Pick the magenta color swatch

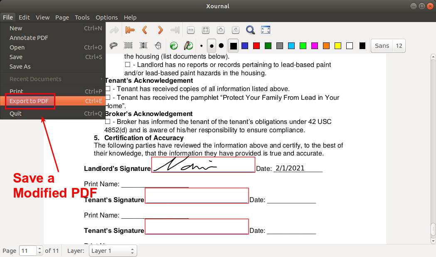click(x=315, y=46)
